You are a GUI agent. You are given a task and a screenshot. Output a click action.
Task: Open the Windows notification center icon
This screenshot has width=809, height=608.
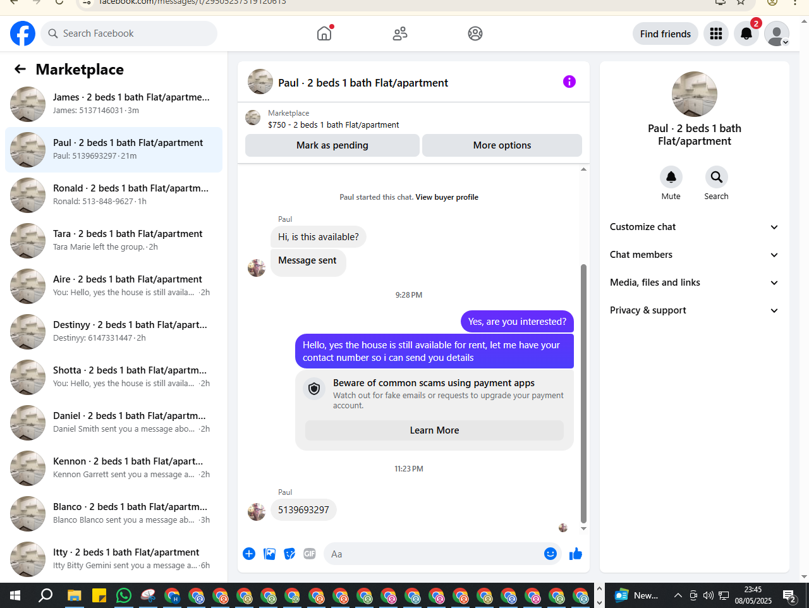[x=789, y=595]
